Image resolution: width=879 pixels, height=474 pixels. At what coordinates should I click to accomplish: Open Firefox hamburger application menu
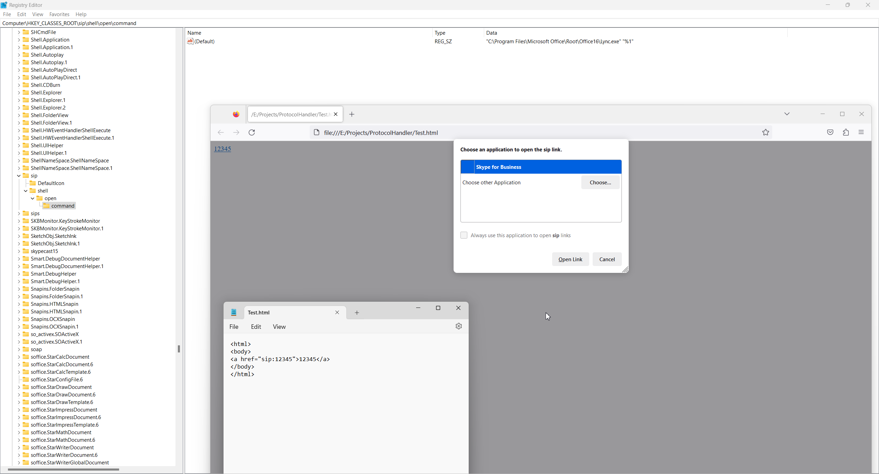pos(861,132)
